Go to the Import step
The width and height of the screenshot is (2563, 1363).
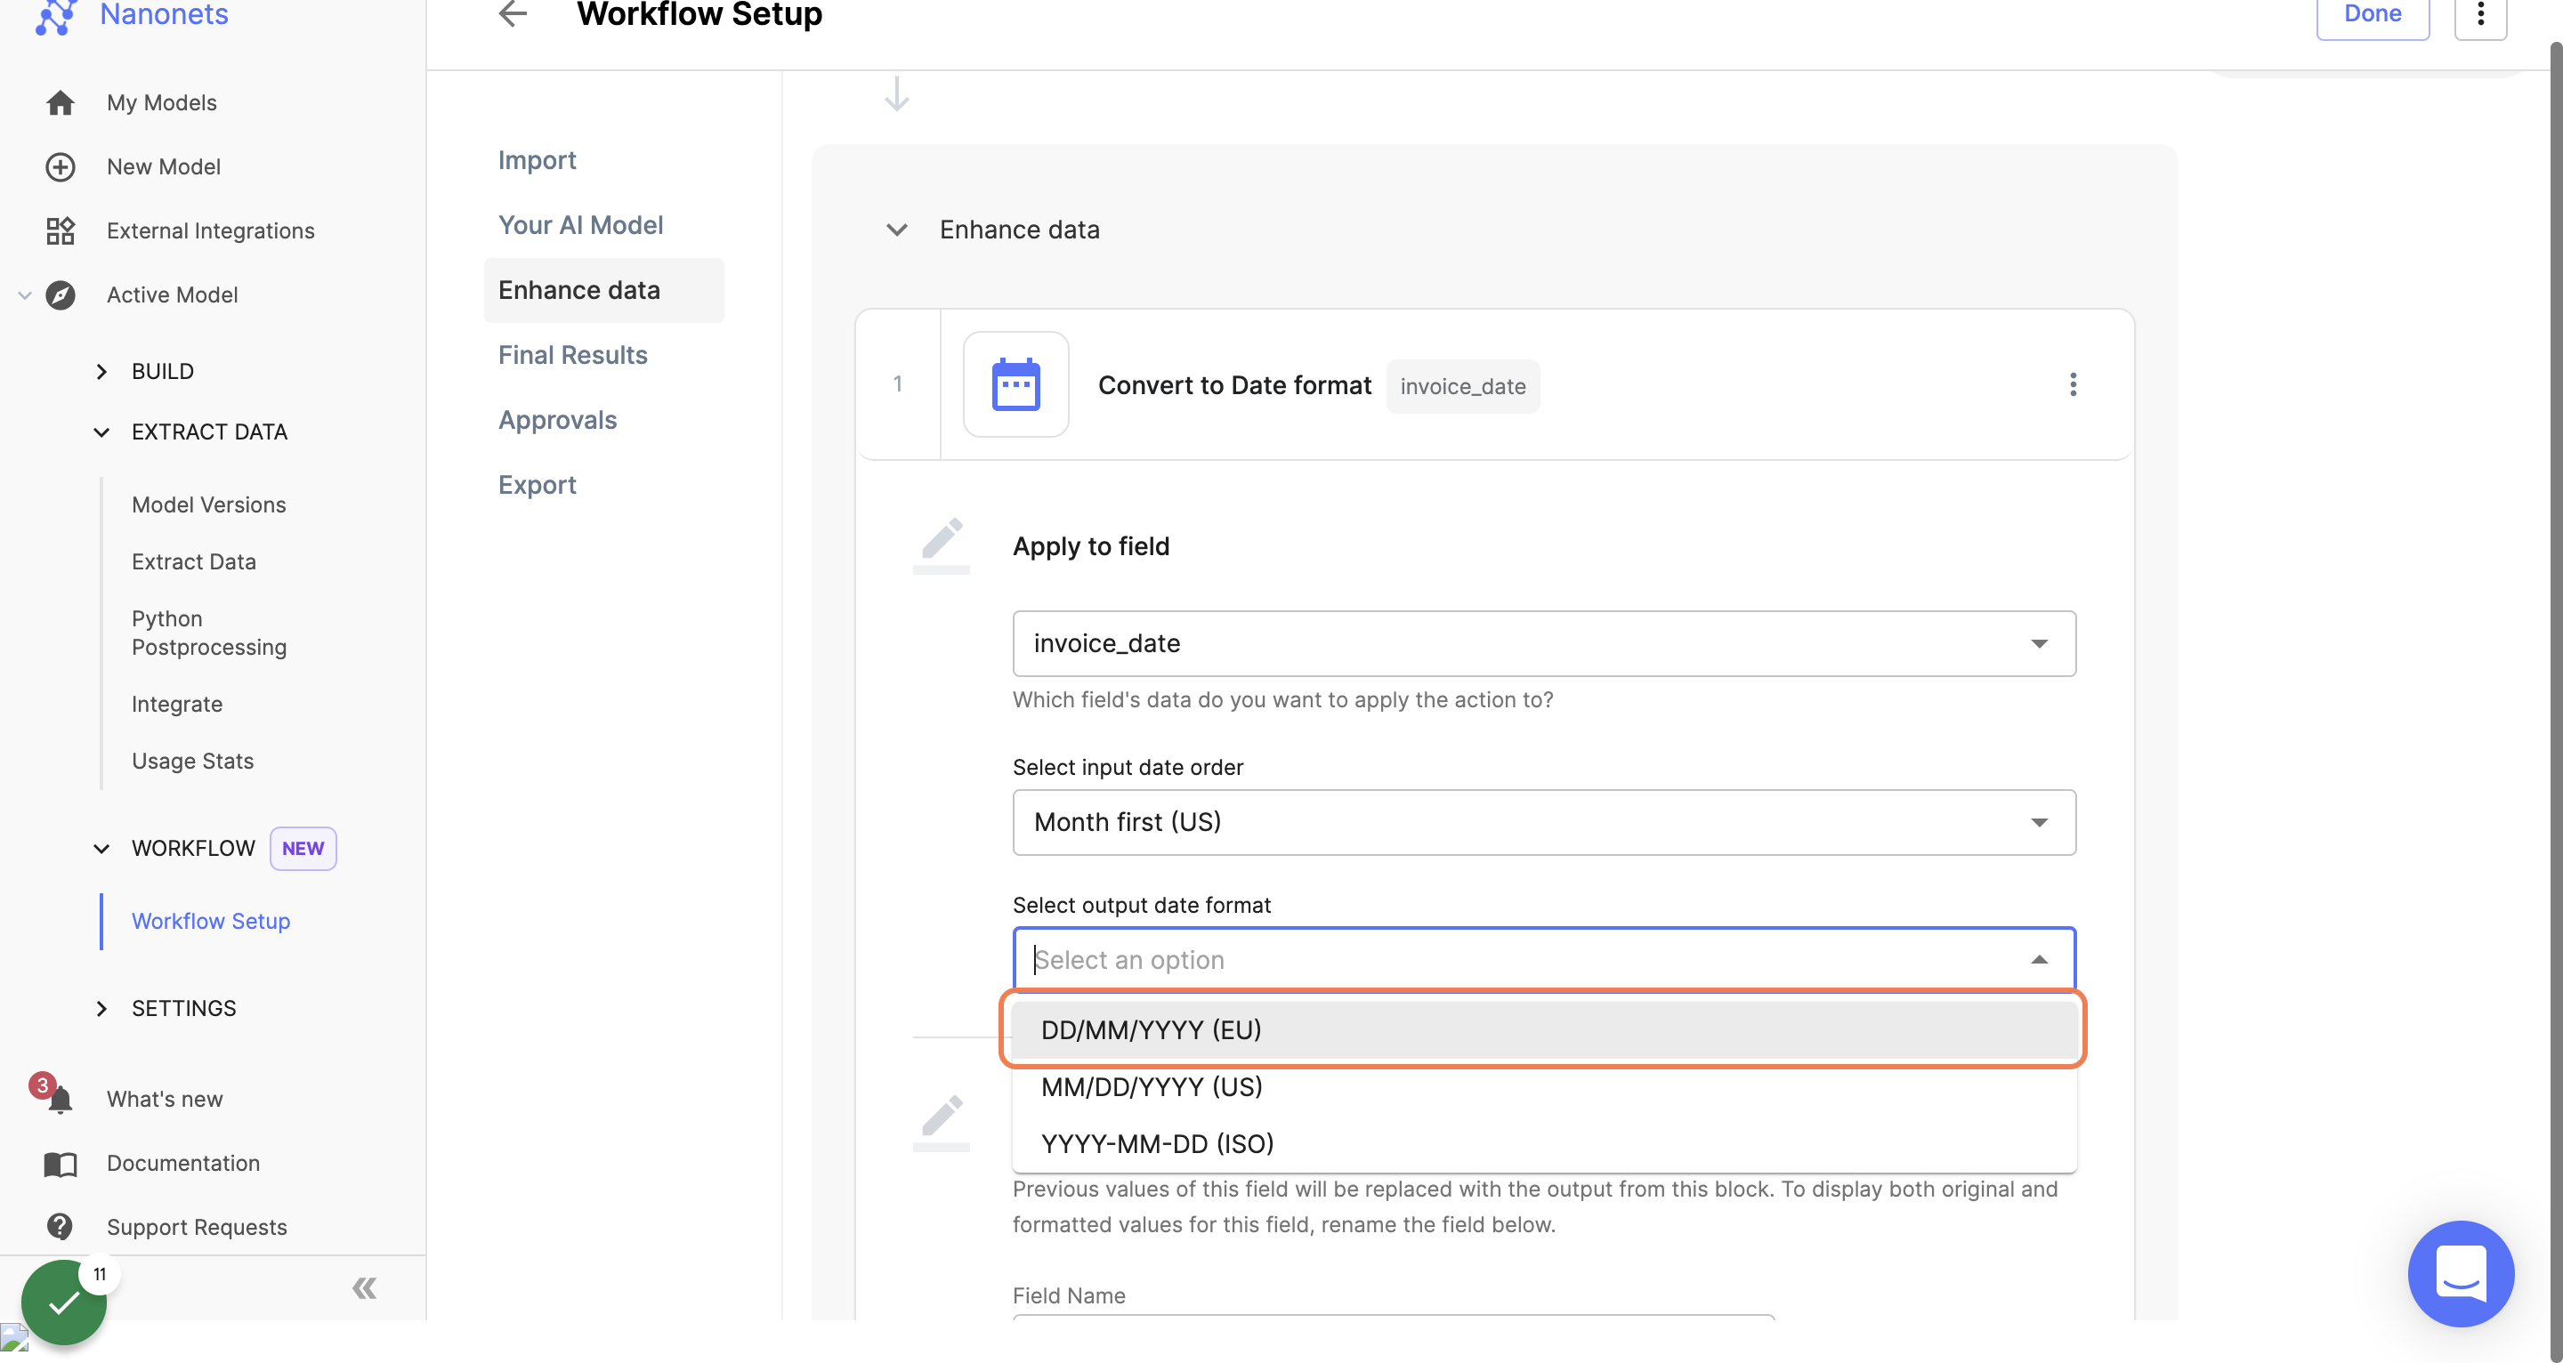[538, 160]
